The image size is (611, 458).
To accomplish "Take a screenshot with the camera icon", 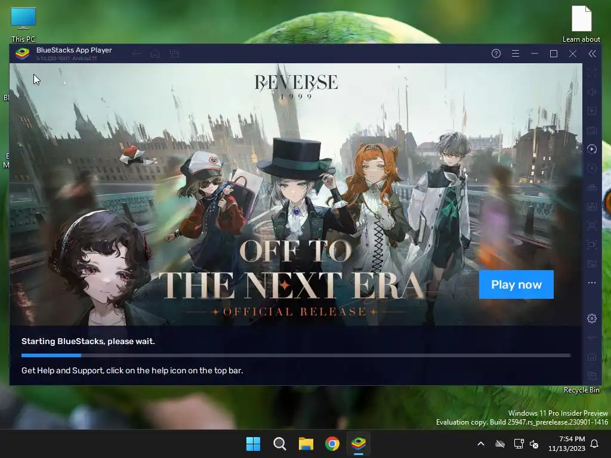I will 591,225.
